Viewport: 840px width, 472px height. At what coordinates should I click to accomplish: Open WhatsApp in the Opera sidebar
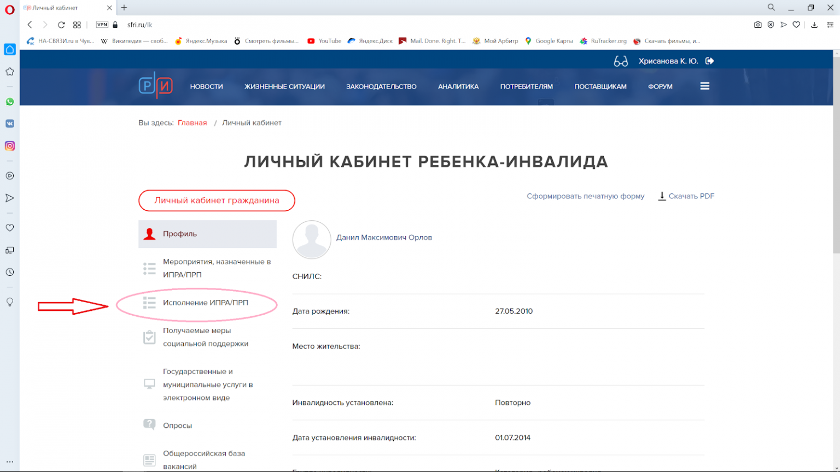click(10, 102)
